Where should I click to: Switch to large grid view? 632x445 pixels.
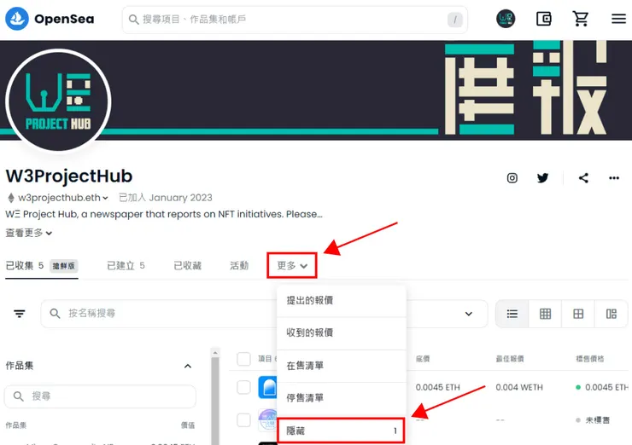click(578, 314)
